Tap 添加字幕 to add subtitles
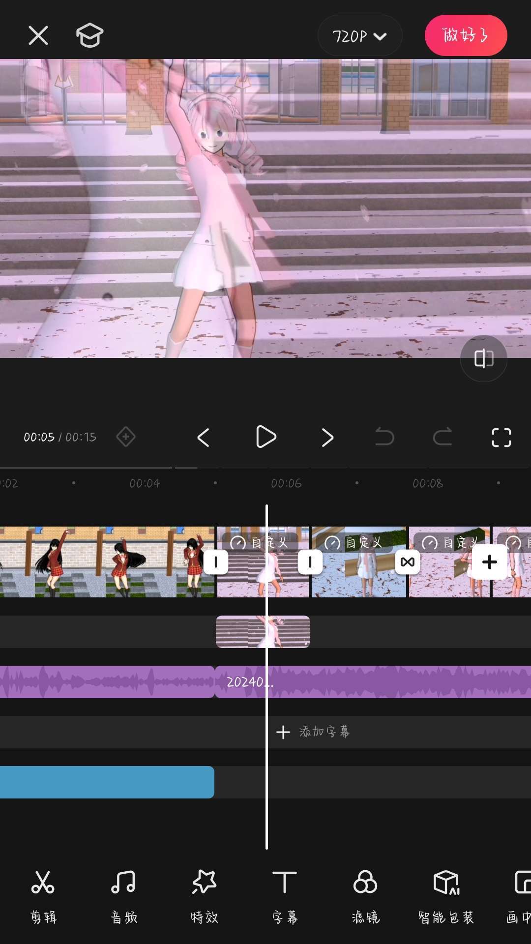 pos(313,732)
